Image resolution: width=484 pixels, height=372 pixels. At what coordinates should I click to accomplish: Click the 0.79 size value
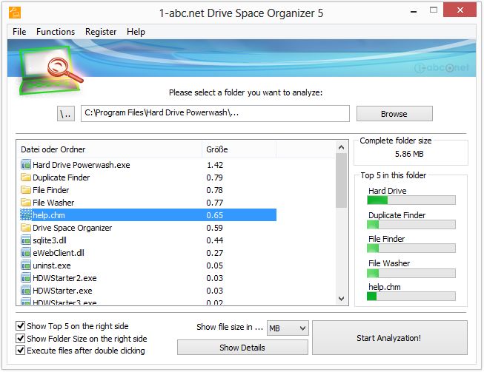click(214, 177)
